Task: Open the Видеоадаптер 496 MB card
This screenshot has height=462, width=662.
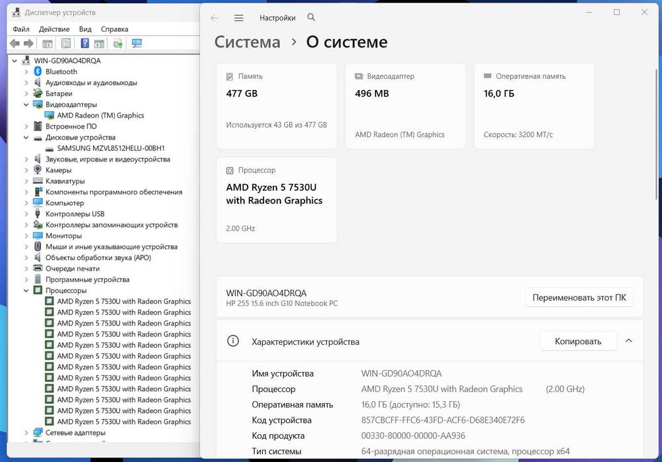Action: (x=405, y=106)
